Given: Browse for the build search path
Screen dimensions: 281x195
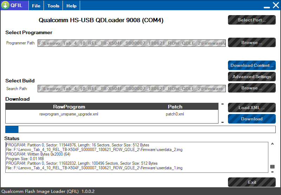Looking at the screenshot, I should pos(251,88).
